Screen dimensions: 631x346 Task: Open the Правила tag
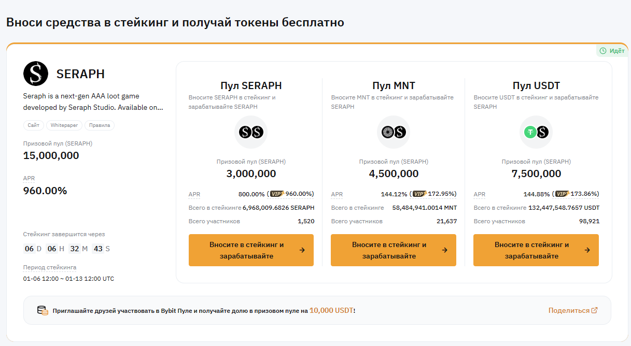[100, 125]
